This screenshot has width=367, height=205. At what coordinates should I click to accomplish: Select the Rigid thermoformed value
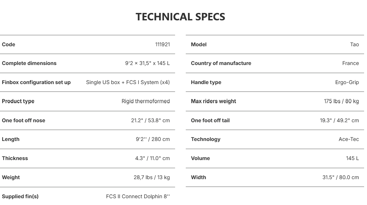click(x=146, y=101)
